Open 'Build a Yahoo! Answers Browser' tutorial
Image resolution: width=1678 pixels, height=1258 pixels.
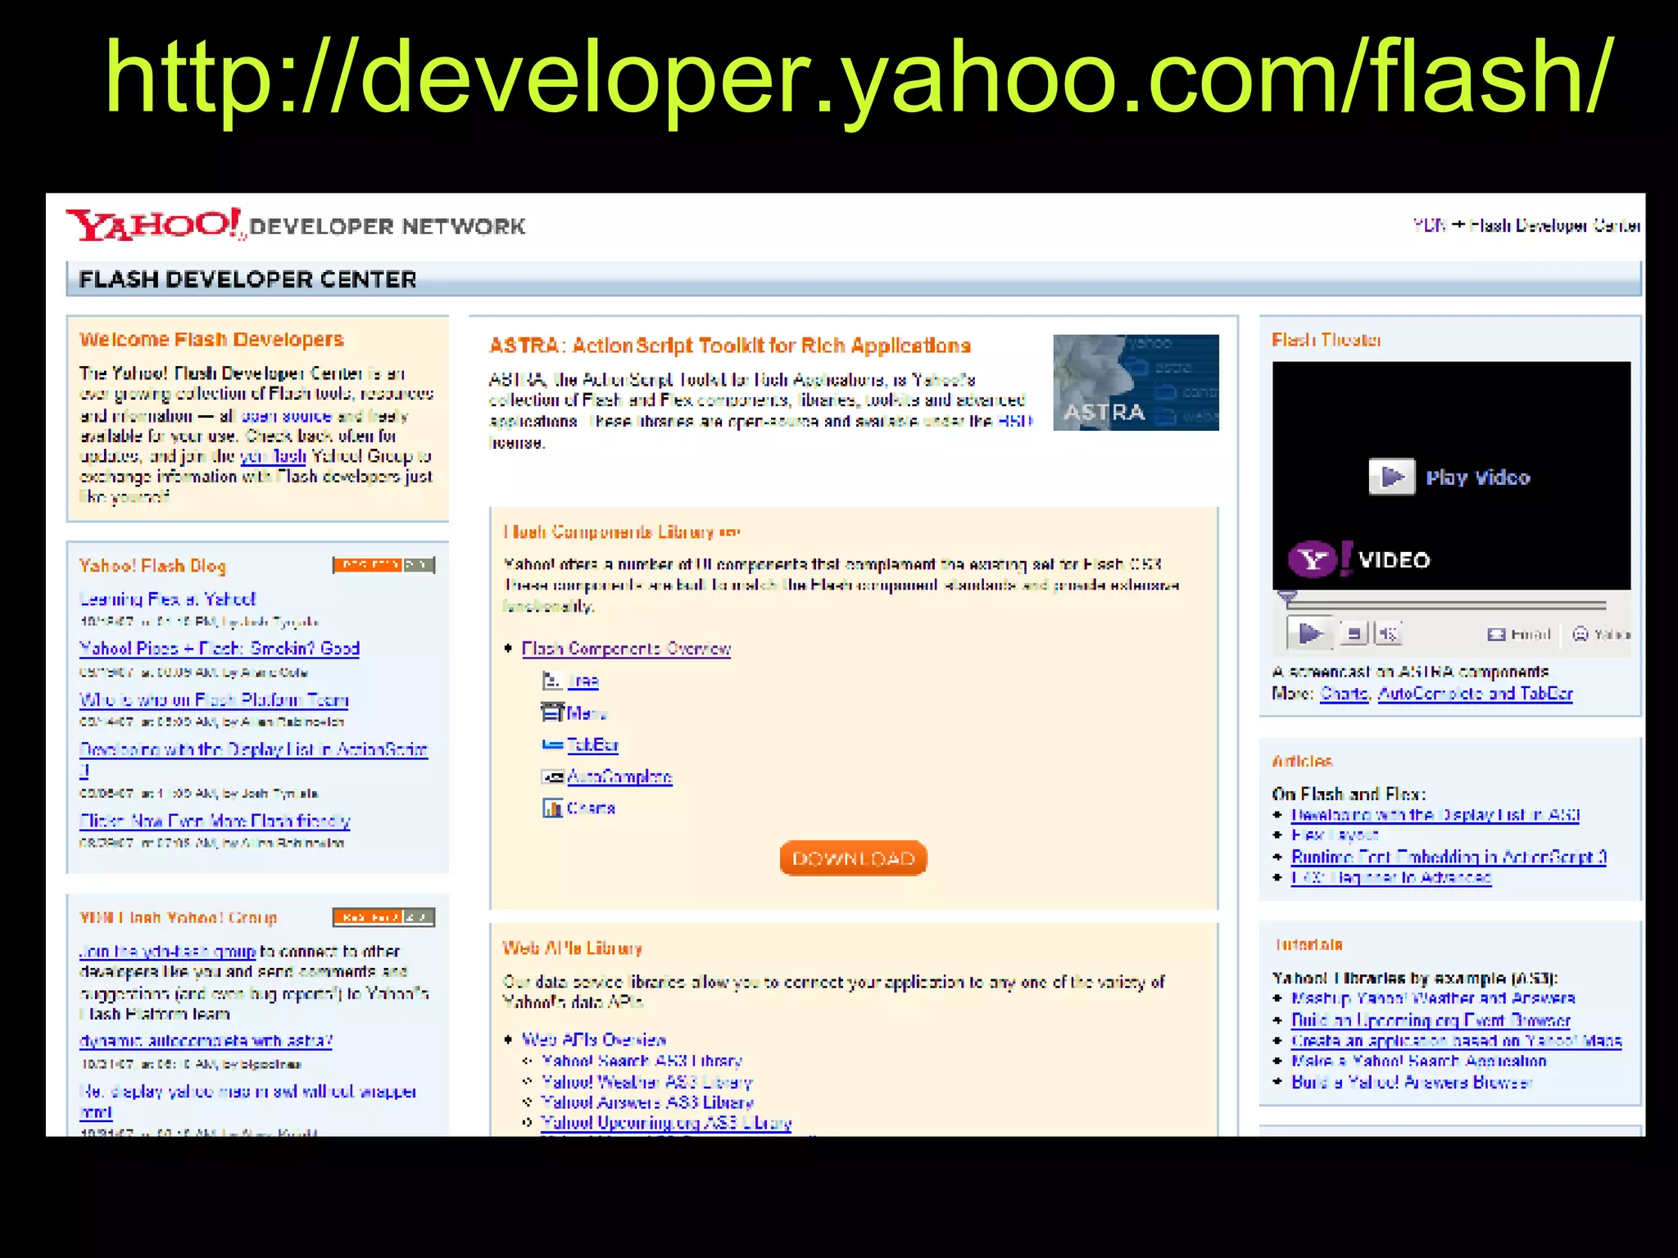1412,1083
